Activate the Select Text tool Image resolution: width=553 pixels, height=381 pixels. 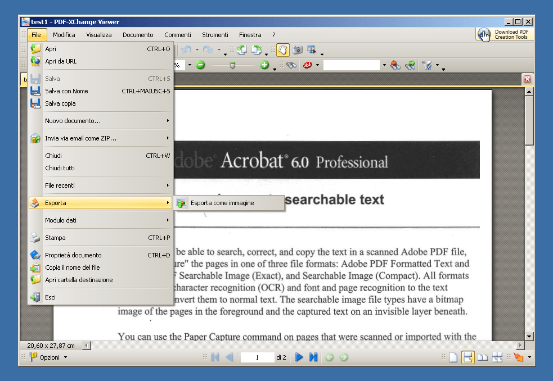tap(311, 49)
